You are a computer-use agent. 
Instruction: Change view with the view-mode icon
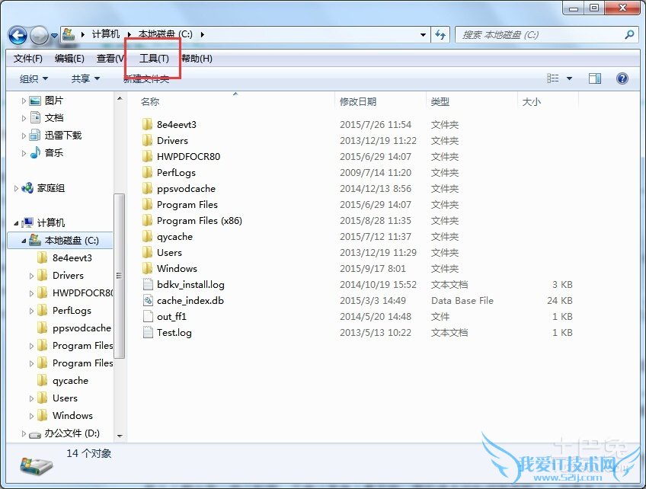tap(553, 78)
